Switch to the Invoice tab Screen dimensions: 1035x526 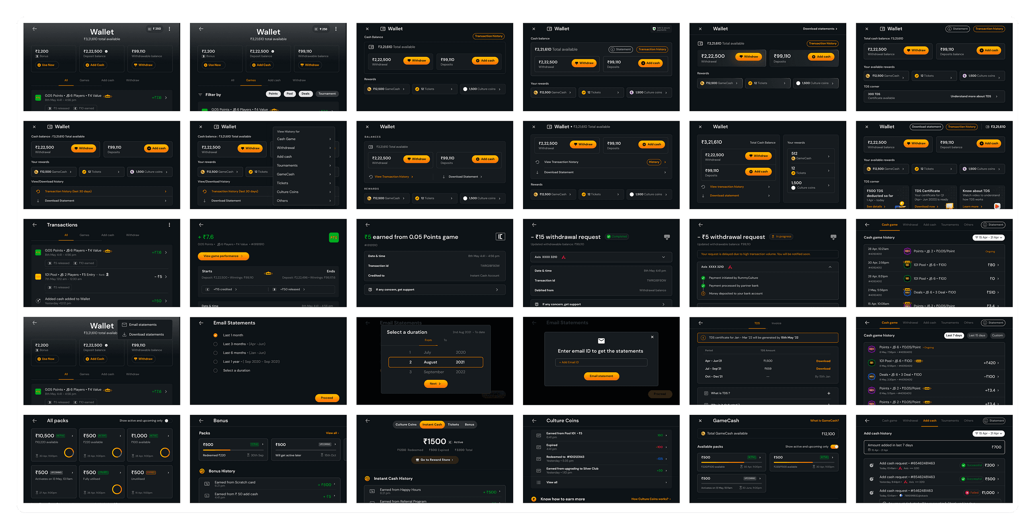click(x=776, y=323)
